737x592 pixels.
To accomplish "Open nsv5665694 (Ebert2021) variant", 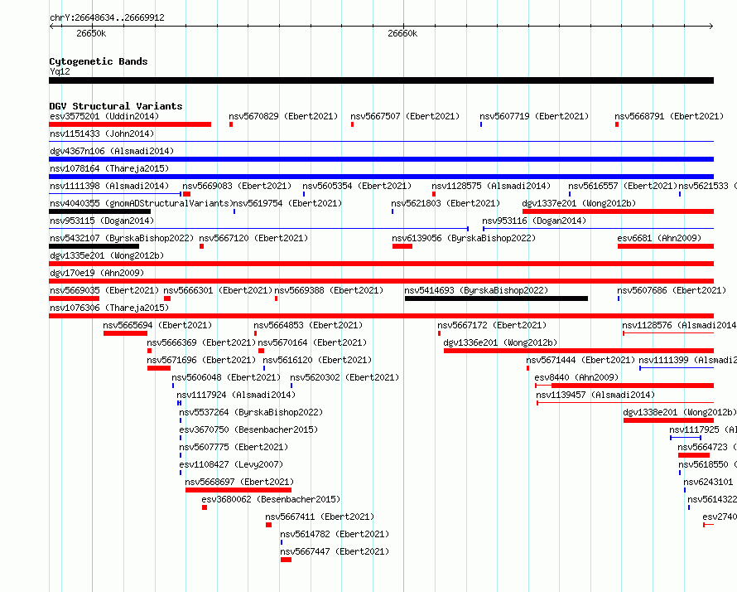I will [x=157, y=325].
